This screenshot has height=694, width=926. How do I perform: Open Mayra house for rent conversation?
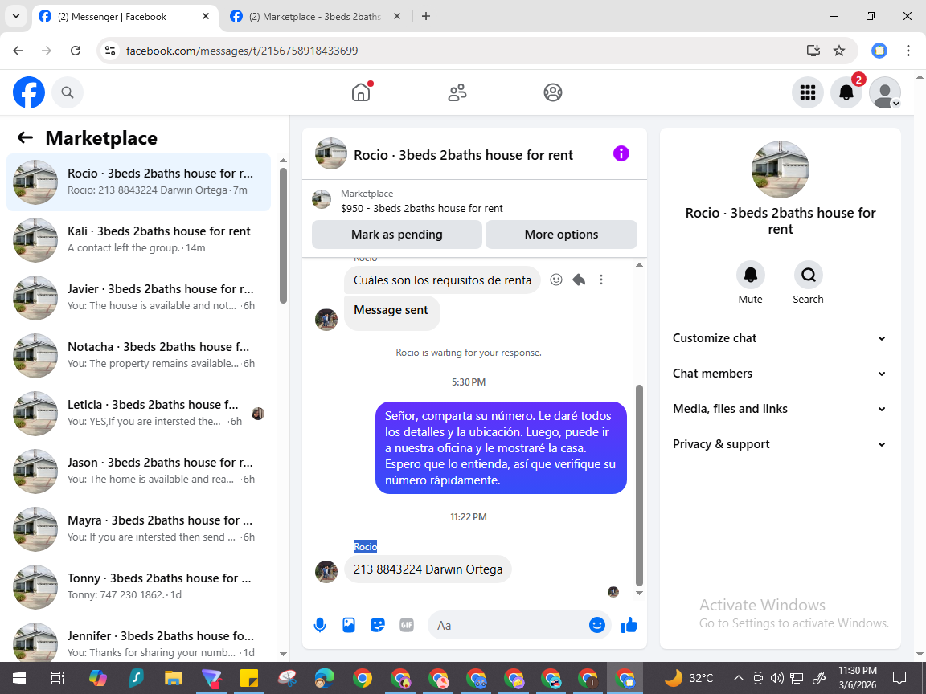click(x=139, y=529)
